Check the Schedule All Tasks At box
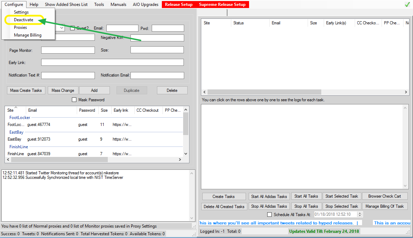The height and width of the screenshot is (238, 413). point(269,215)
